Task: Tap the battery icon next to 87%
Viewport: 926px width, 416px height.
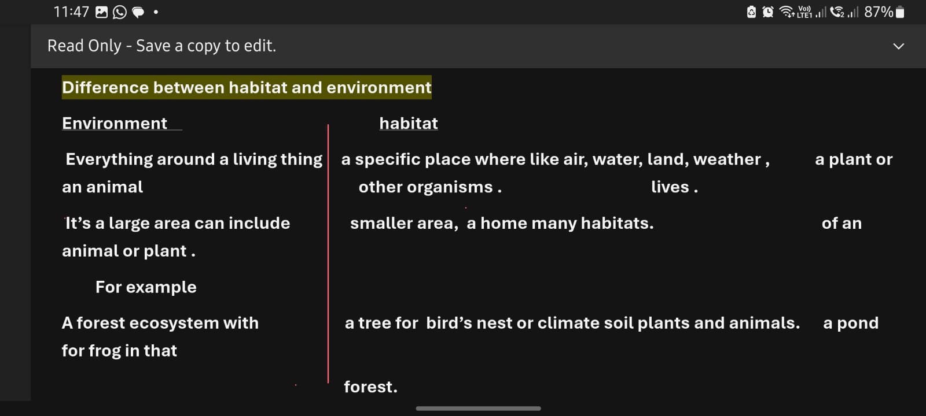Action: [900, 12]
